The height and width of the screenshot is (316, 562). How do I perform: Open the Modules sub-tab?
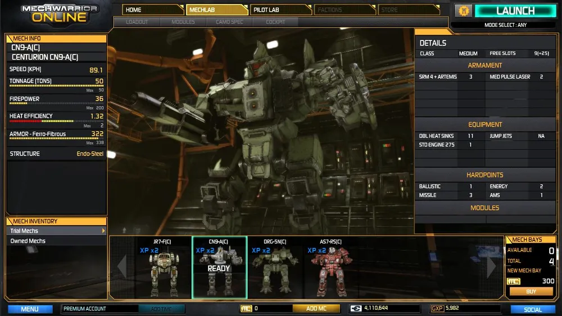183,22
